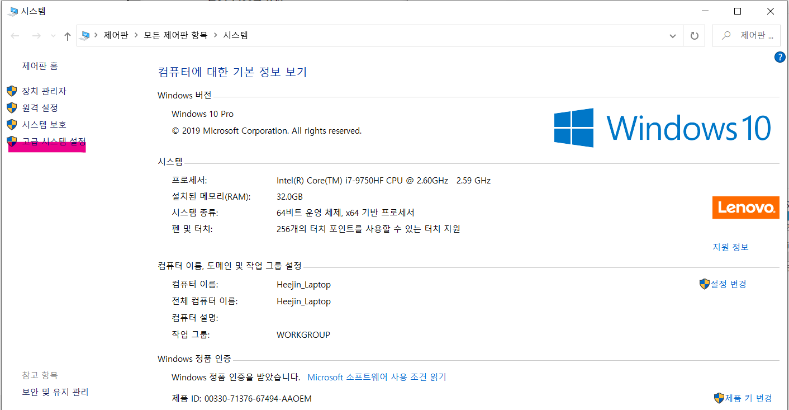The image size is (789, 410).
Task: Minimize the 시스템 window
Action: point(705,11)
